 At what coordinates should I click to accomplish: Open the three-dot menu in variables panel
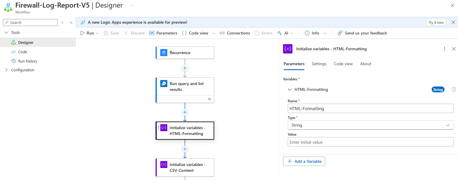pyautogui.click(x=445, y=49)
